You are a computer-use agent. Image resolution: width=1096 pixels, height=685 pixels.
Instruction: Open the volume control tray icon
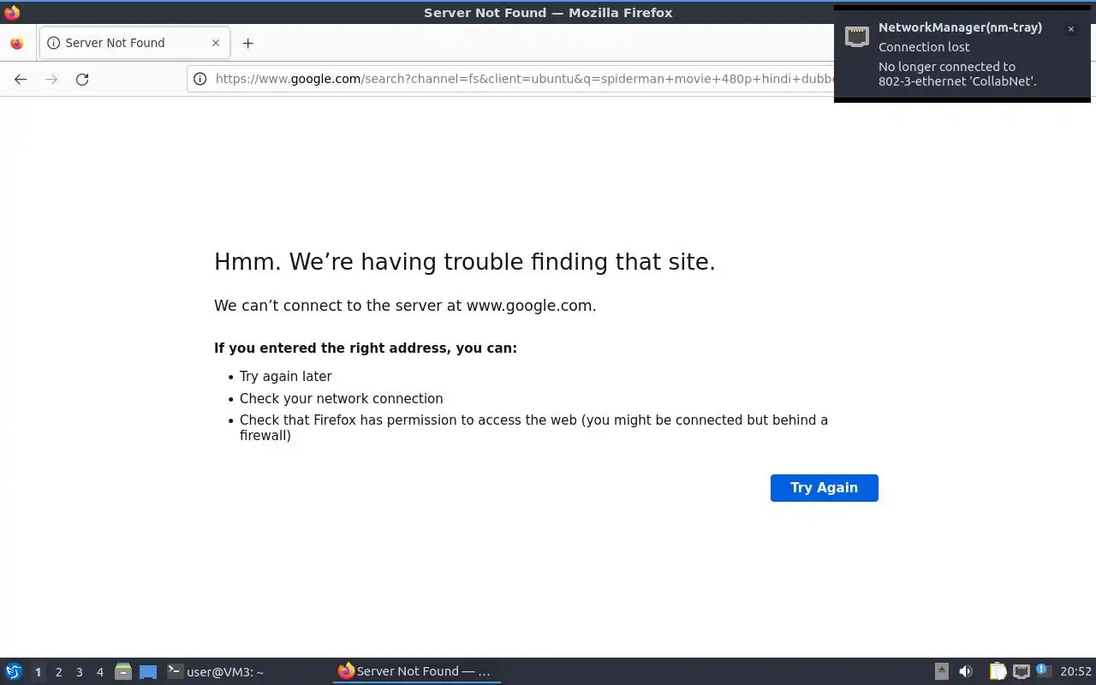point(966,671)
